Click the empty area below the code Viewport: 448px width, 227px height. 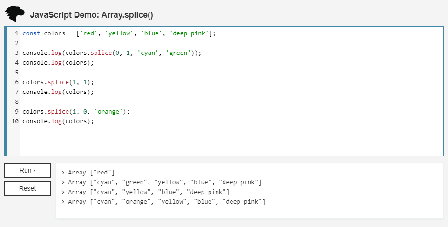tap(231, 142)
